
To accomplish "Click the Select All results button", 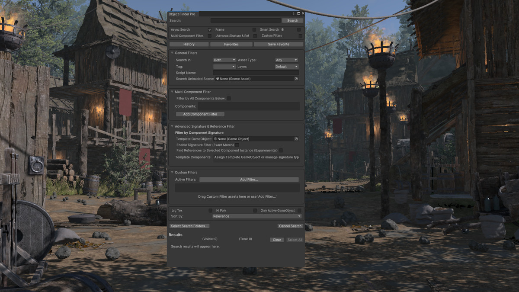I will pos(295,240).
